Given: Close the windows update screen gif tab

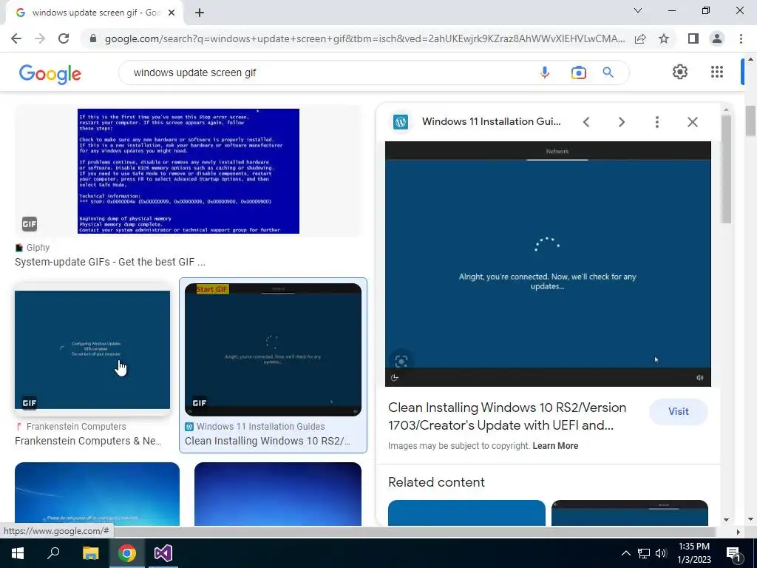Looking at the screenshot, I should coord(172,13).
